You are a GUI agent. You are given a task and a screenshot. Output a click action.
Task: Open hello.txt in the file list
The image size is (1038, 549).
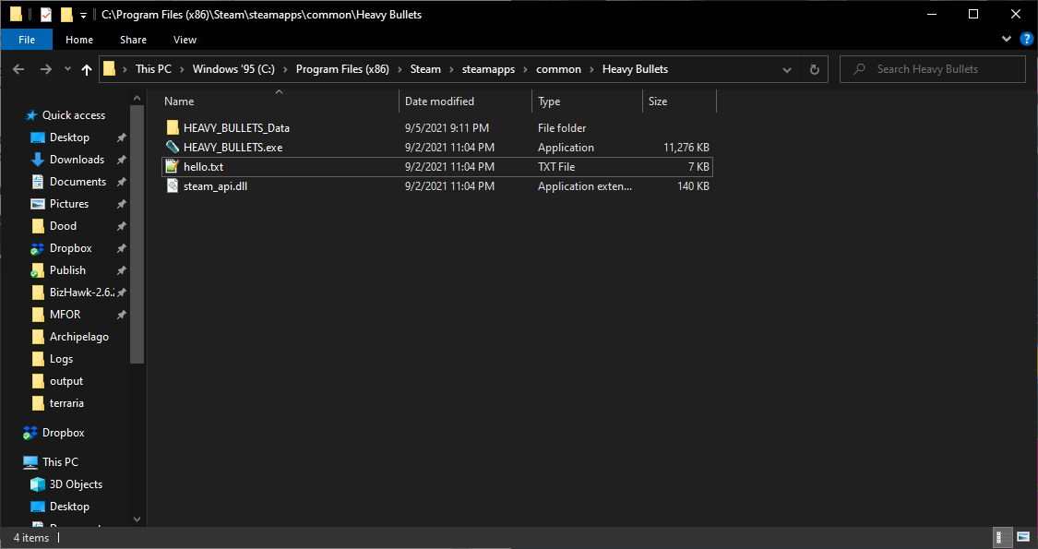click(x=201, y=166)
